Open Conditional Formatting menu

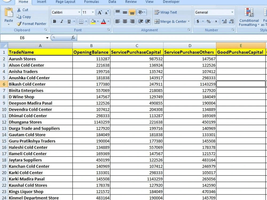click(x=249, y=17)
